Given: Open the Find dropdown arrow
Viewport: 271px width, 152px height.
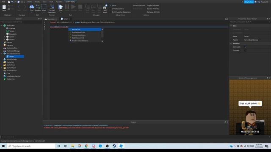Looking at the screenshot, I should 32,12.
